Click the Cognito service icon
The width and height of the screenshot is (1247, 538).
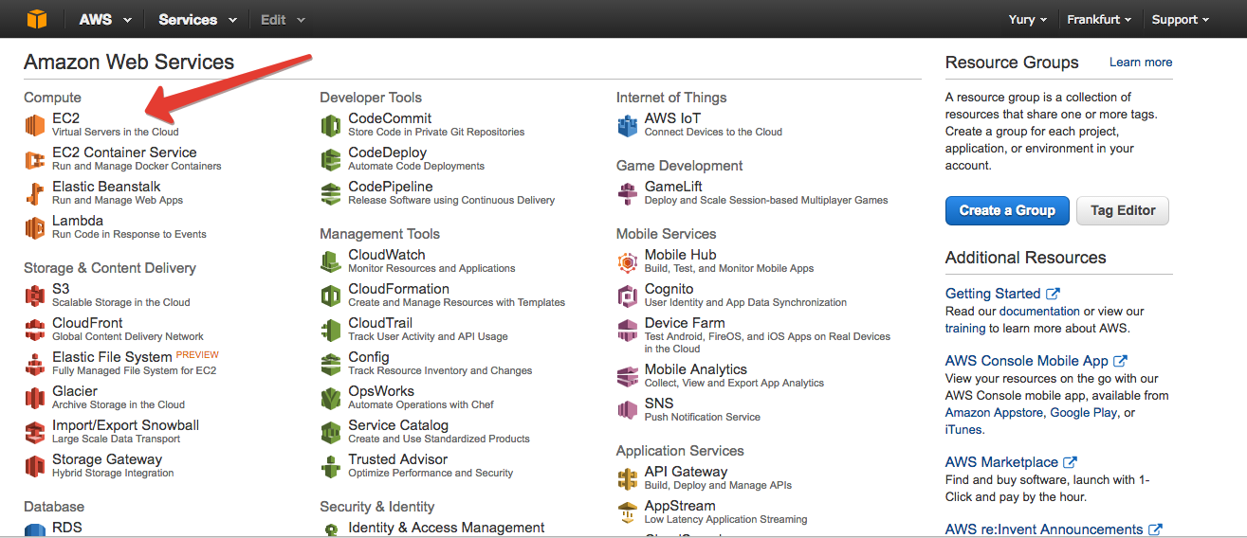click(627, 296)
